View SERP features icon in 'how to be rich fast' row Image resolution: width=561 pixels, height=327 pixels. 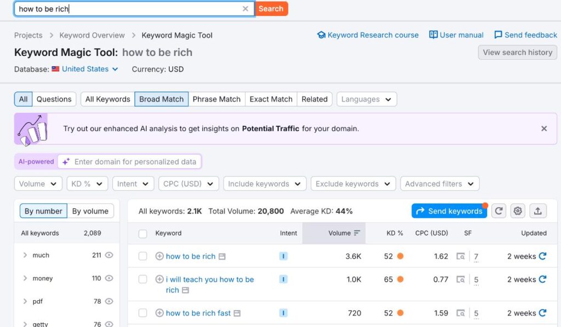[460, 313]
